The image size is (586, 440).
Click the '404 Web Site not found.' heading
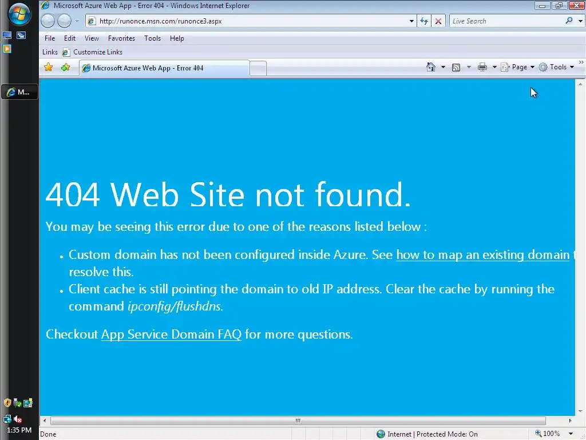click(228, 195)
